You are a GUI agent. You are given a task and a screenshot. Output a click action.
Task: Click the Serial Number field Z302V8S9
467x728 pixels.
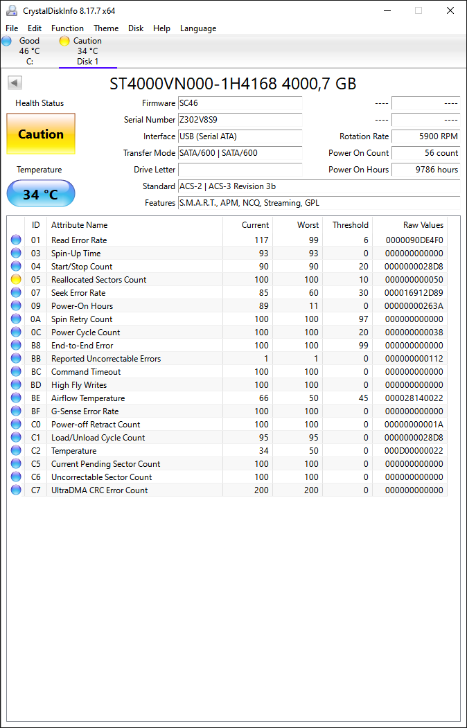tap(240, 120)
